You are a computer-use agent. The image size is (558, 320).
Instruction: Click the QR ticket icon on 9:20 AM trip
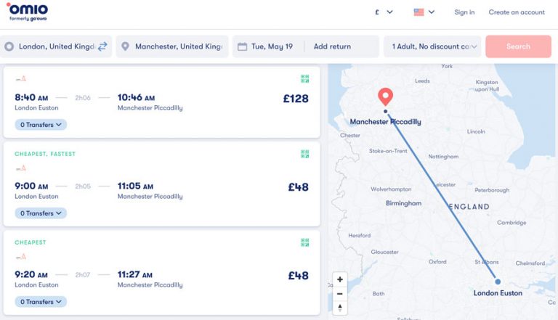305,242
